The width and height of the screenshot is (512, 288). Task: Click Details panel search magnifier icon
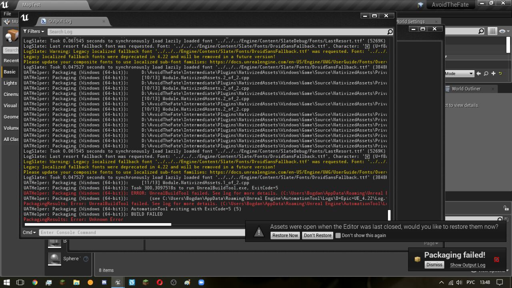481,31
